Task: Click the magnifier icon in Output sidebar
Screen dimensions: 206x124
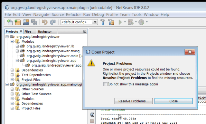Action: click(92, 115)
